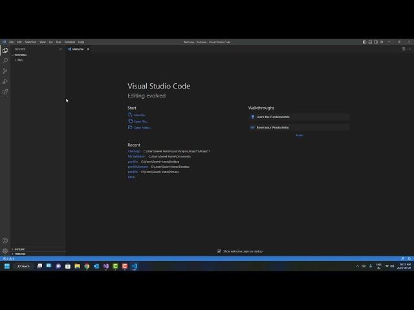Click the VS Code logo in title bar
414x310 pixels.
[x=4, y=42]
